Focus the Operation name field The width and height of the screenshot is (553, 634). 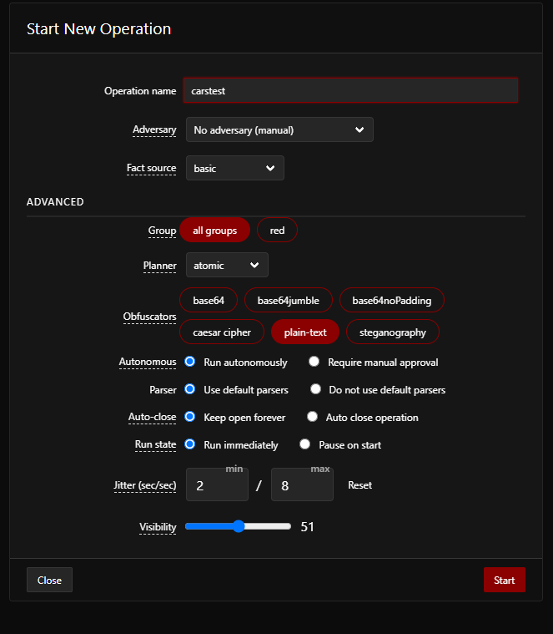pos(350,90)
